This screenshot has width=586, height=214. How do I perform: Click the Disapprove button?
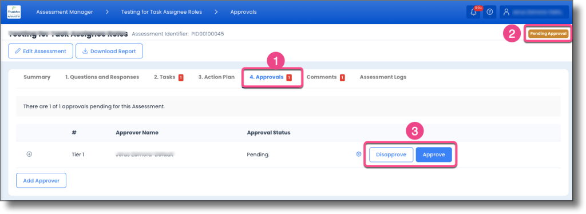[391, 154]
